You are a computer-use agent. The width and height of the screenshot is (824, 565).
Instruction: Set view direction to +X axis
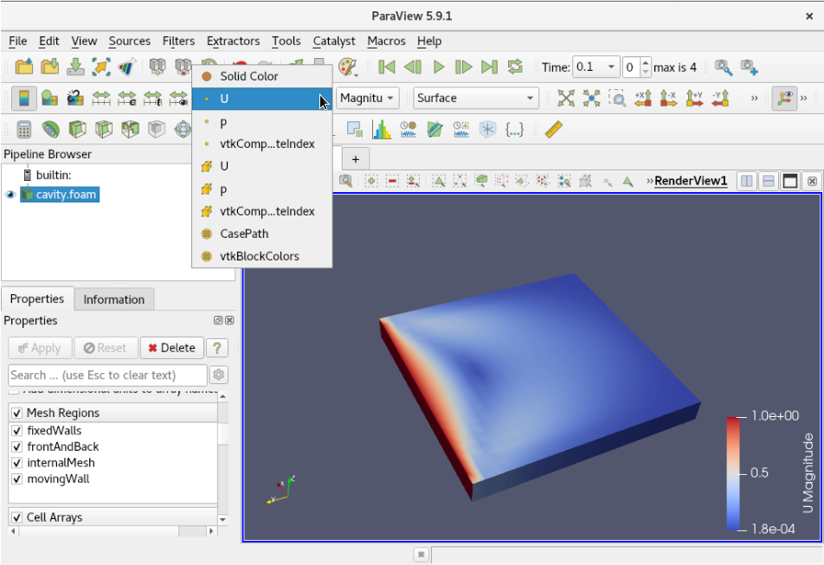(644, 98)
